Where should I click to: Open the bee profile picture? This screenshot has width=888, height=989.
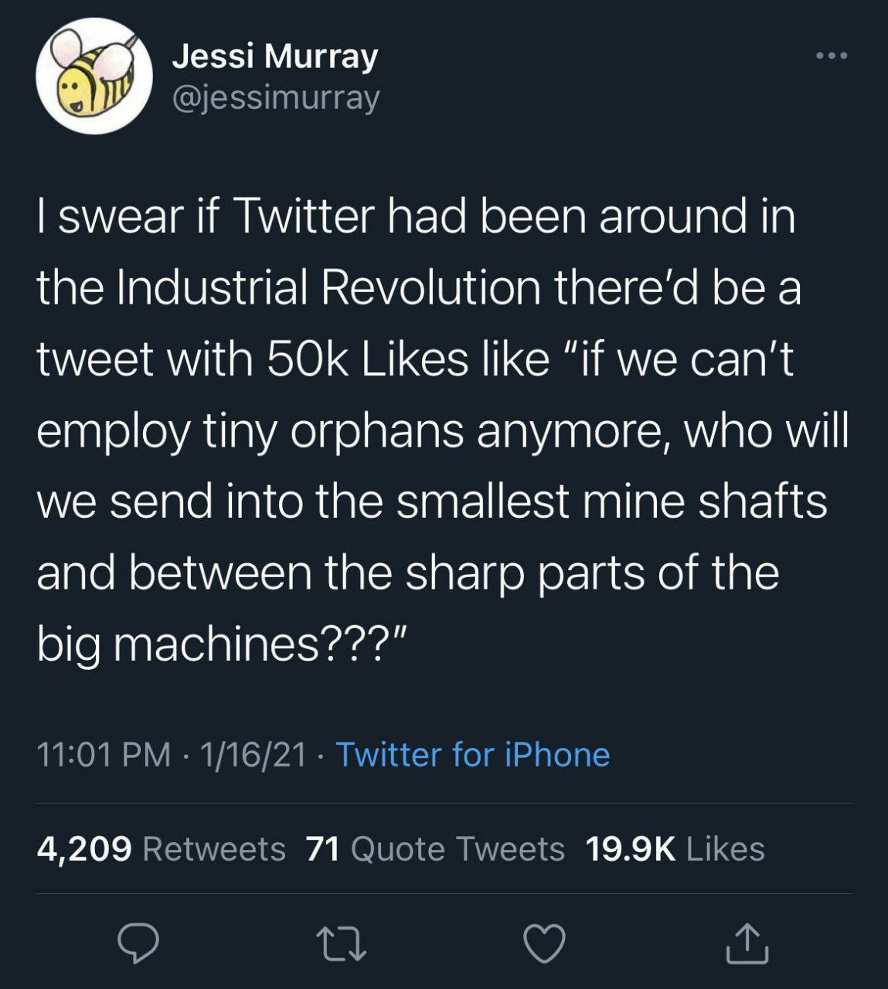pyautogui.click(x=94, y=76)
